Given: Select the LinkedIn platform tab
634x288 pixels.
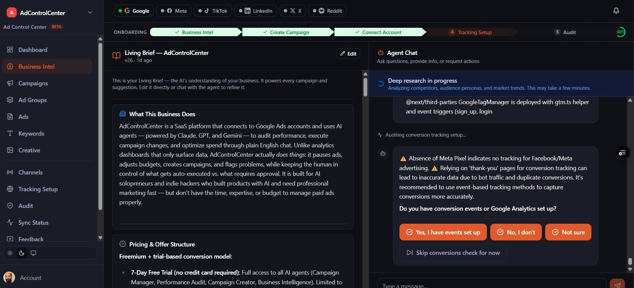Looking at the screenshot, I should [255, 11].
